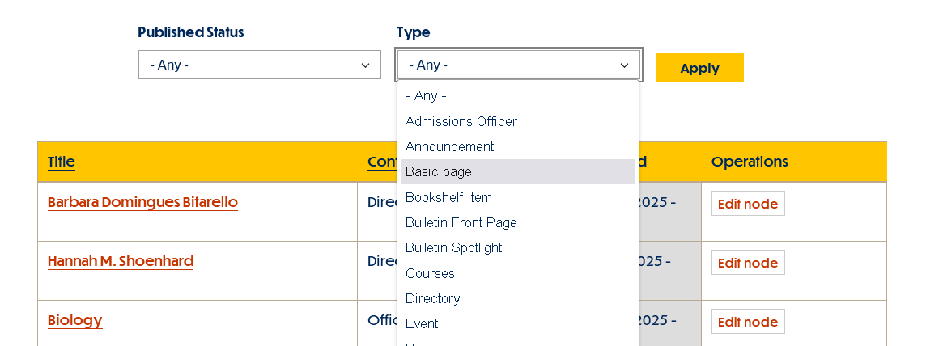
Task: Open the Biology title link
Action: pos(74,320)
